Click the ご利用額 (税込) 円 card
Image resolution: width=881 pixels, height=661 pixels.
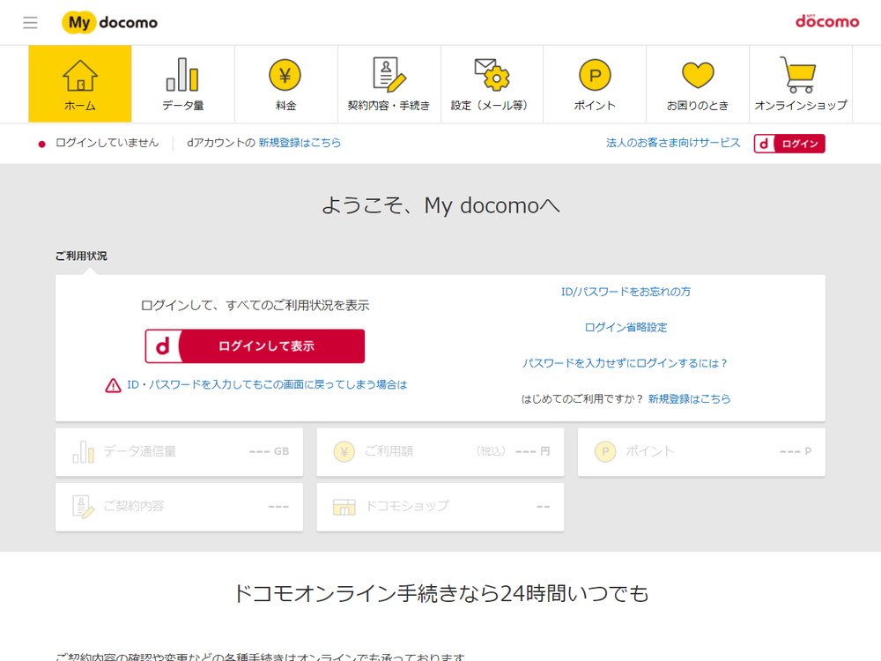point(440,452)
